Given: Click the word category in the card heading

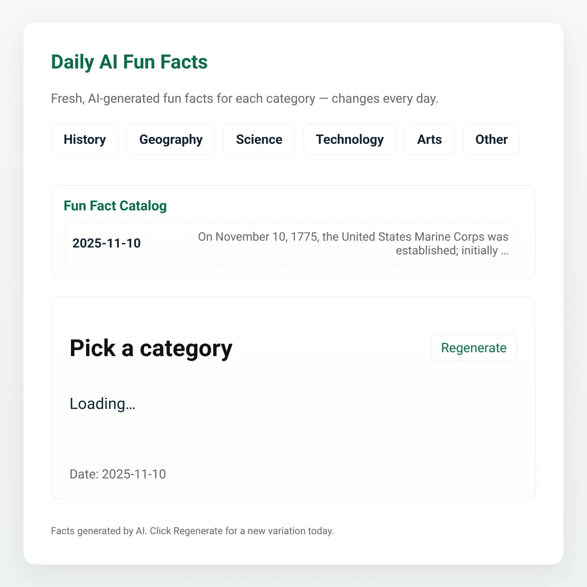Looking at the screenshot, I should pos(186,348).
